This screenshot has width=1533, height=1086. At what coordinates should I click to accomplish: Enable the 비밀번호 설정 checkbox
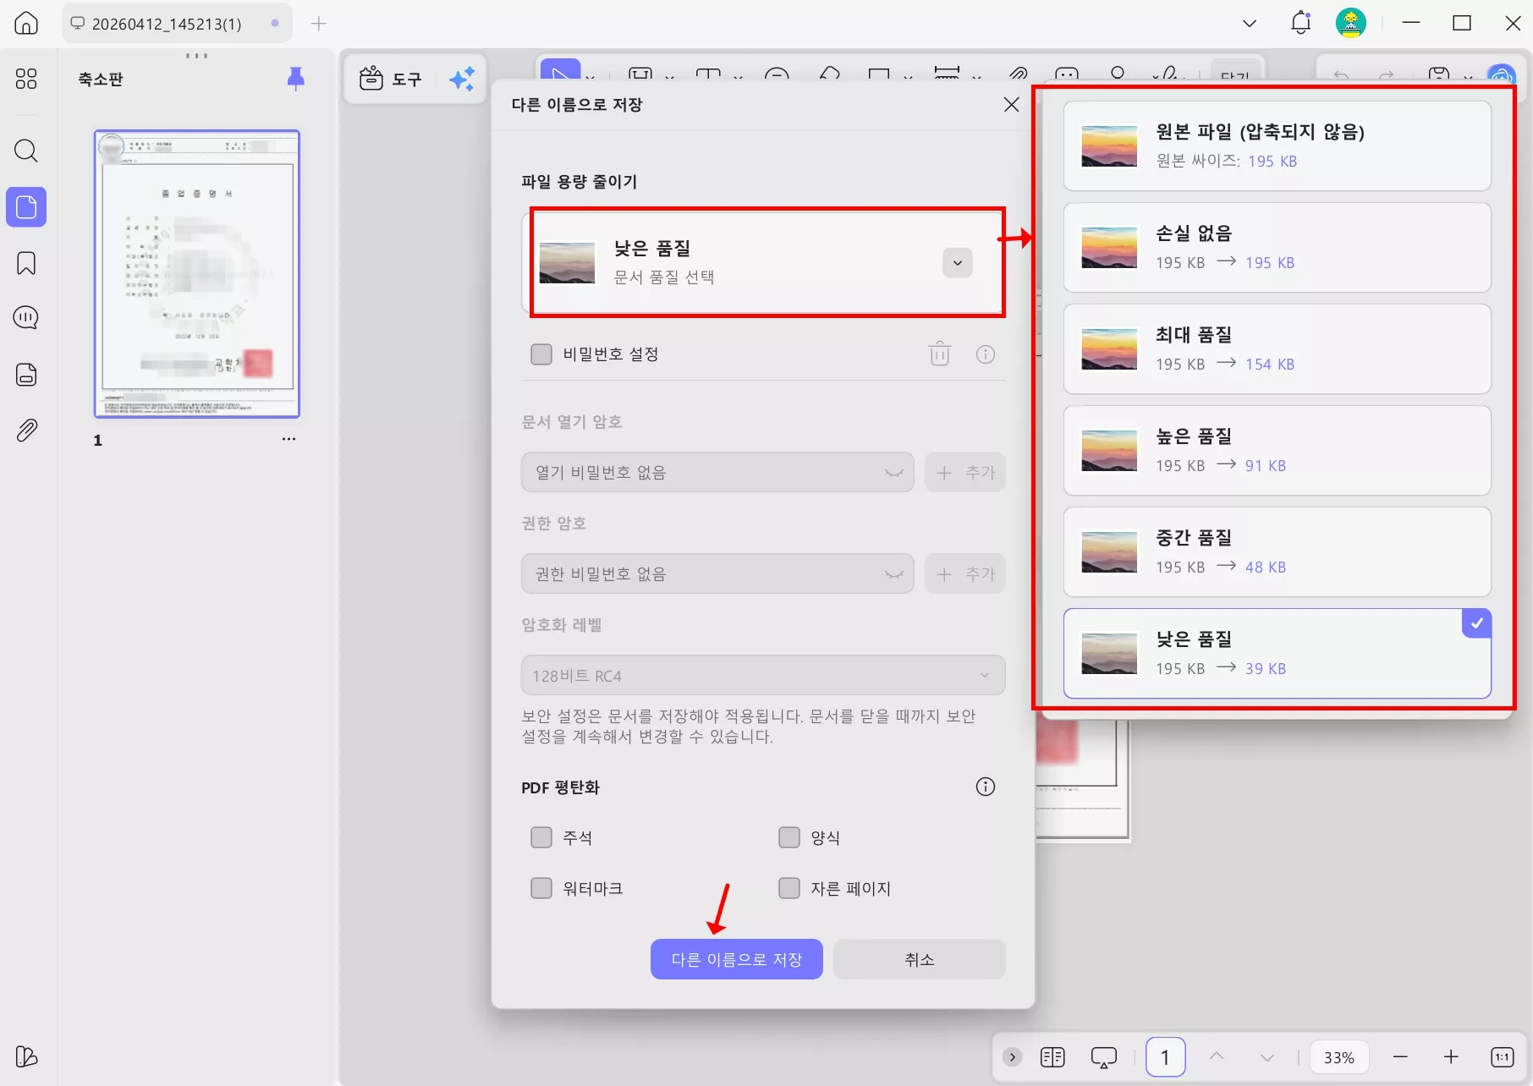[541, 354]
